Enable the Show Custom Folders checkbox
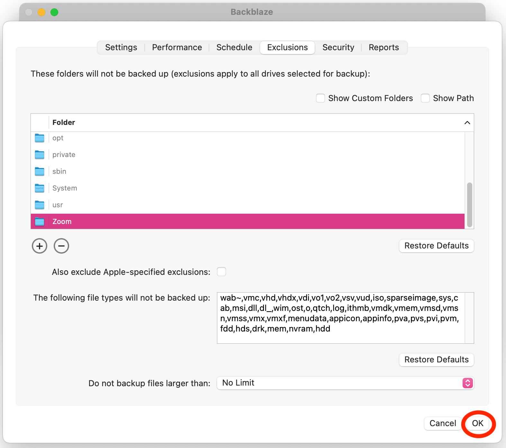 point(321,98)
